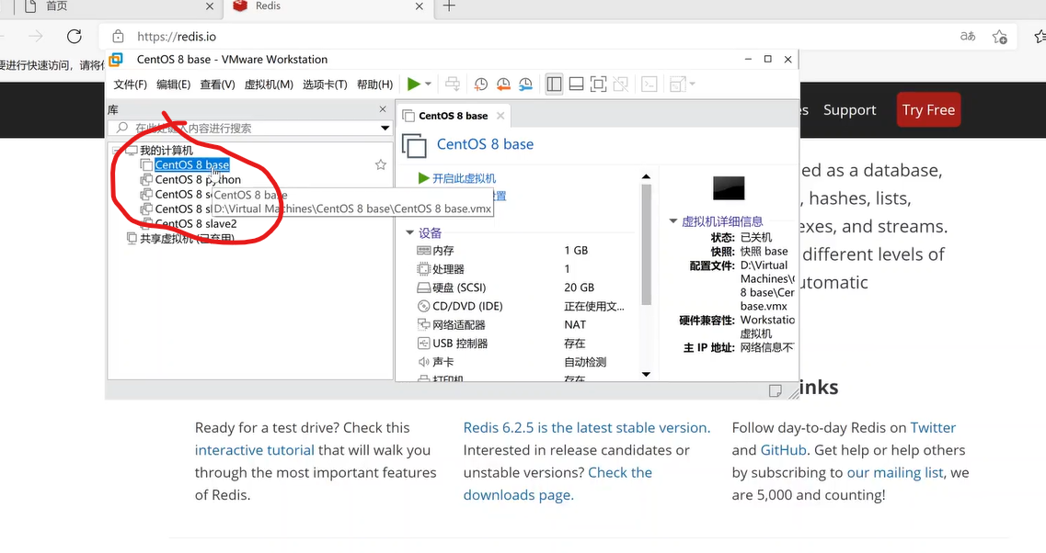Click the Try Free button on Redis page
The height and width of the screenshot is (553, 1046).
coord(928,110)
